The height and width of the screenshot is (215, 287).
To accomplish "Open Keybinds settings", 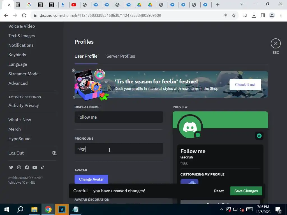I will pyautogui.click(x=17, y=55).
